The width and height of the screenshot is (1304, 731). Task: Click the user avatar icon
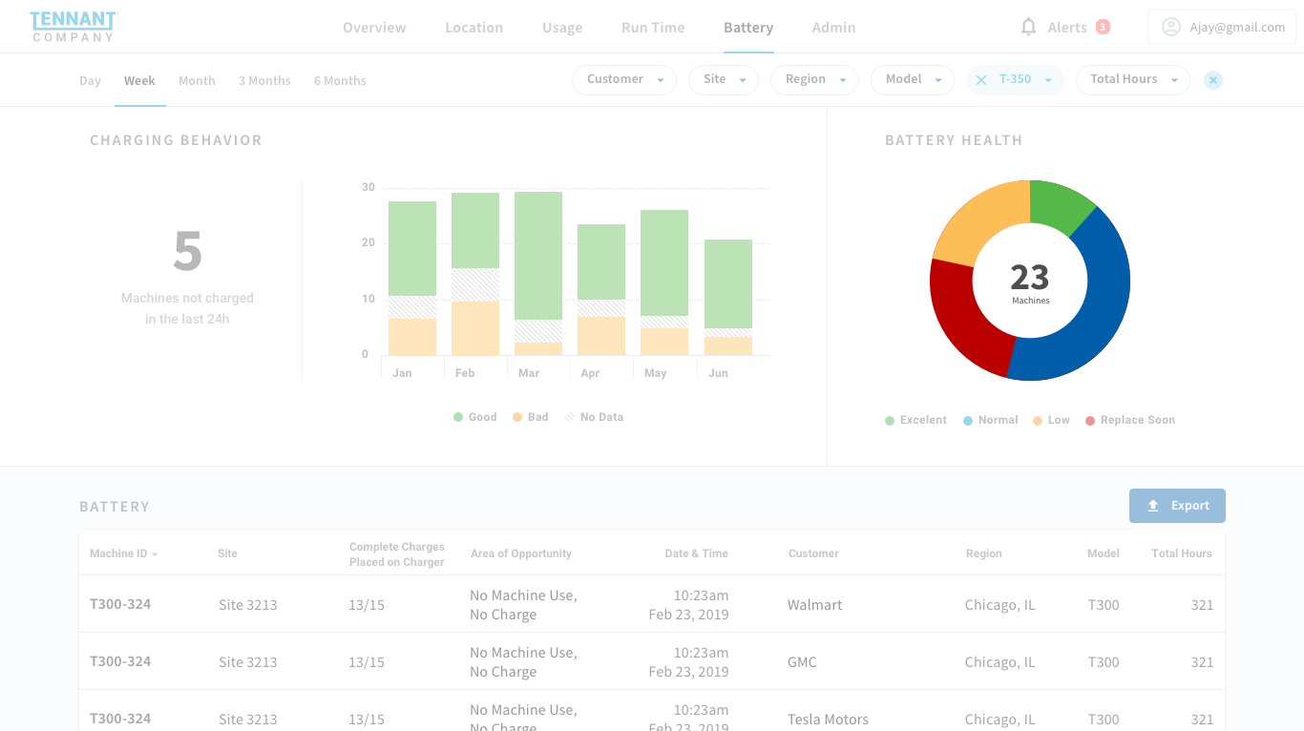(x=1171, y=27)
